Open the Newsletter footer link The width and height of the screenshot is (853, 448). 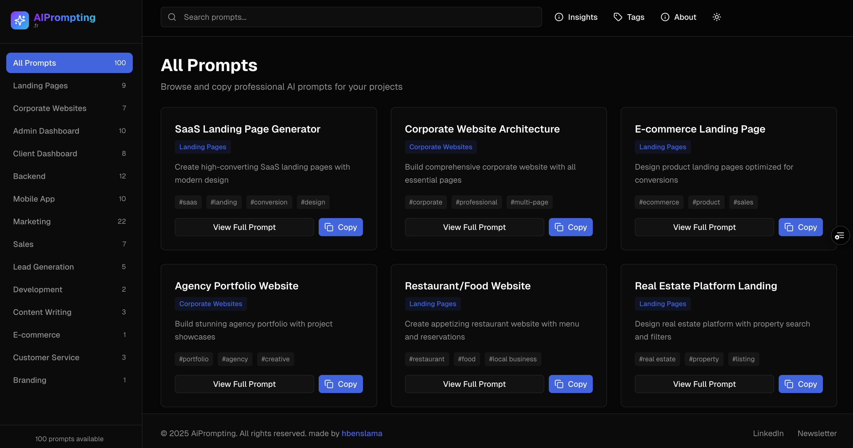coord(817,433)
